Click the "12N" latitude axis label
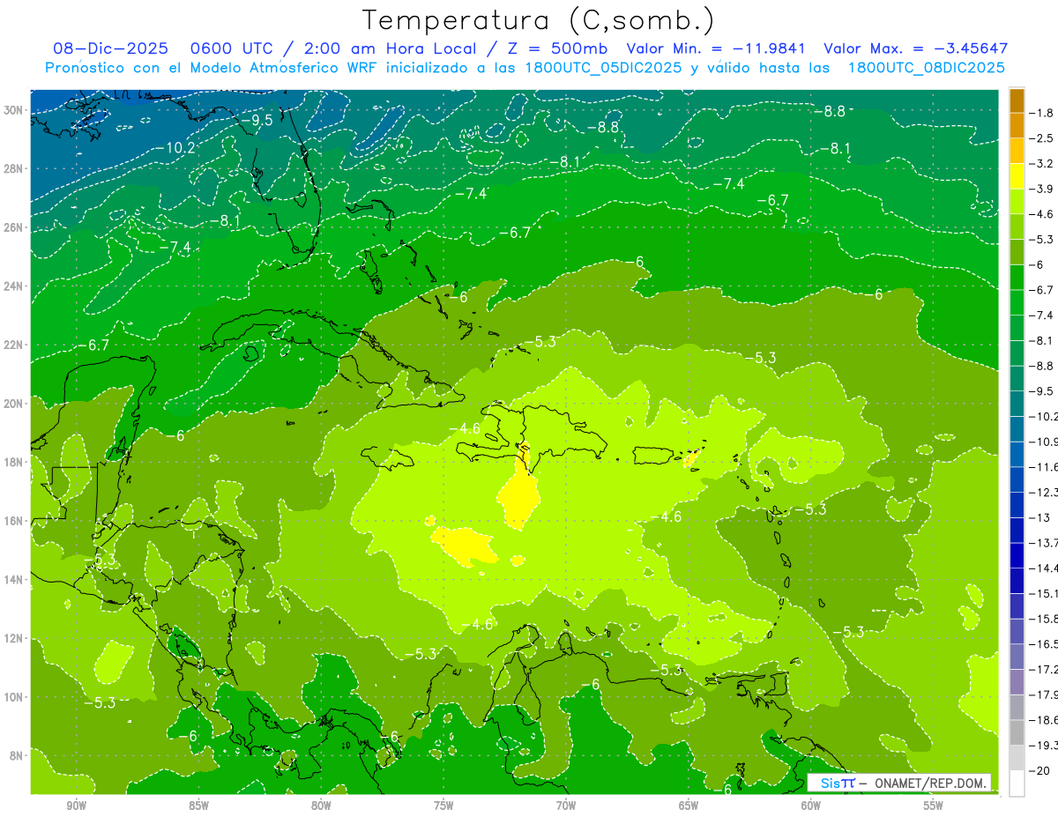The width and height of the screenshot is (1058, 817). click(x=15, y=638)
